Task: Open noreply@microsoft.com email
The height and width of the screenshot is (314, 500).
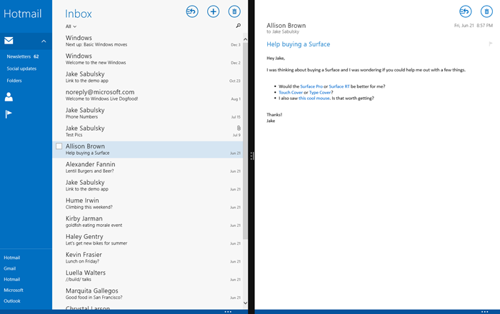Action: pos(147,95)
